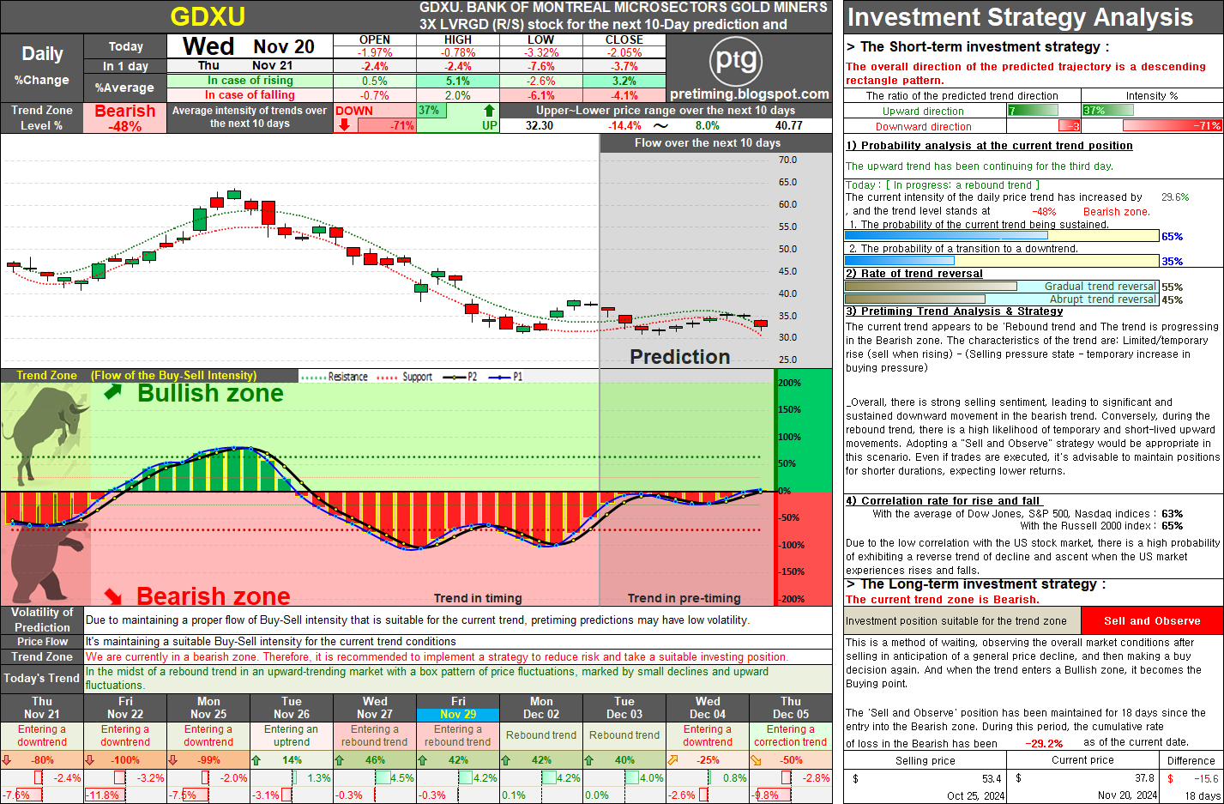This screenshot has width=1224, height=804.
Task: Click the current price value 37.8
Action: coord(1144,778)
